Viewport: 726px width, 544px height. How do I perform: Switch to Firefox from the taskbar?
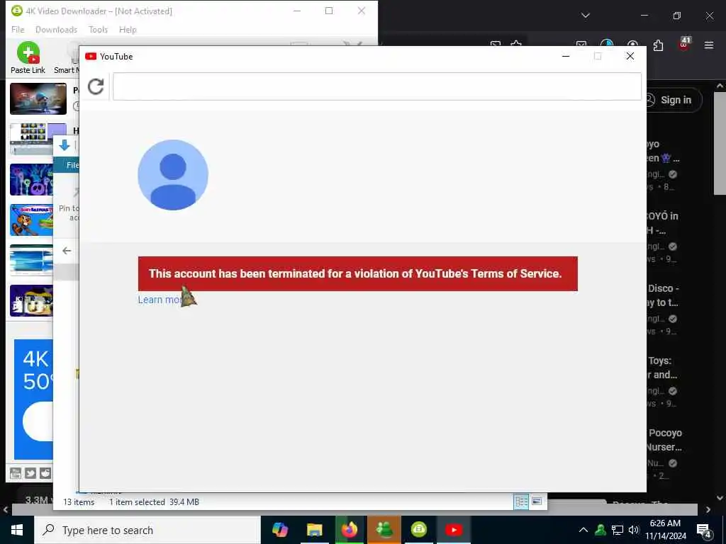[x=350, y=530]
